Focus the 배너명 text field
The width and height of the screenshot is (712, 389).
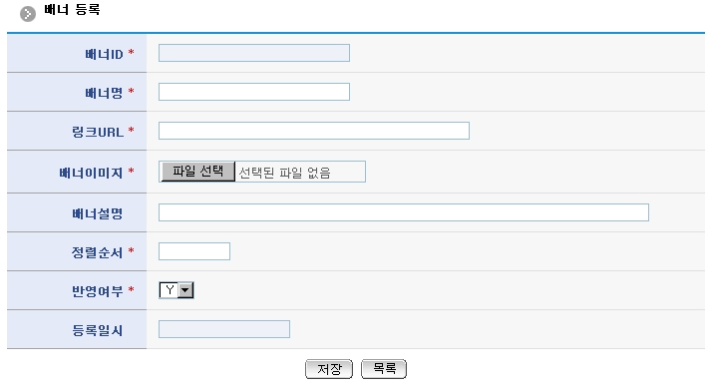pyautogui.click(x=254, y=92)
